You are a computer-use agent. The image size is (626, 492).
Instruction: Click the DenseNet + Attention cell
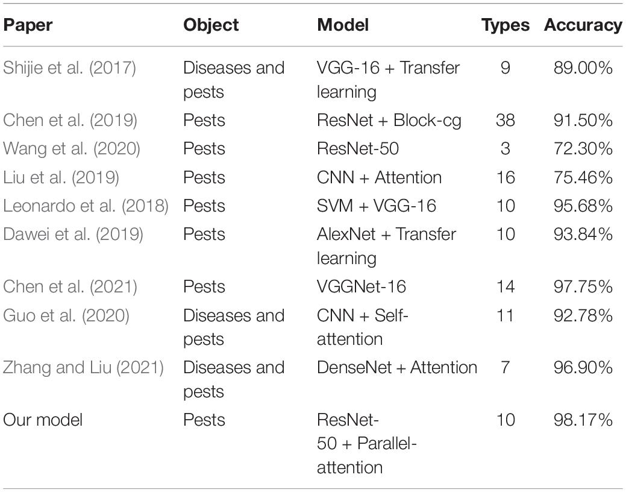click(397, 368)
